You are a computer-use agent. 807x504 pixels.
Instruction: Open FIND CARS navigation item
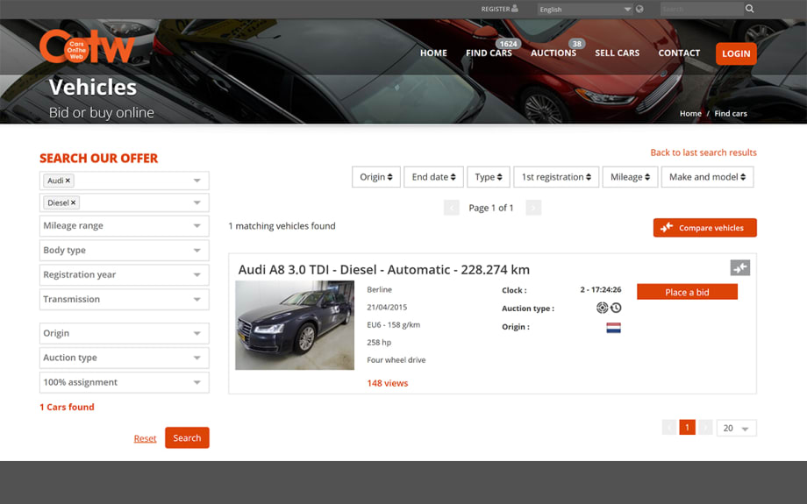pos(489,53)
